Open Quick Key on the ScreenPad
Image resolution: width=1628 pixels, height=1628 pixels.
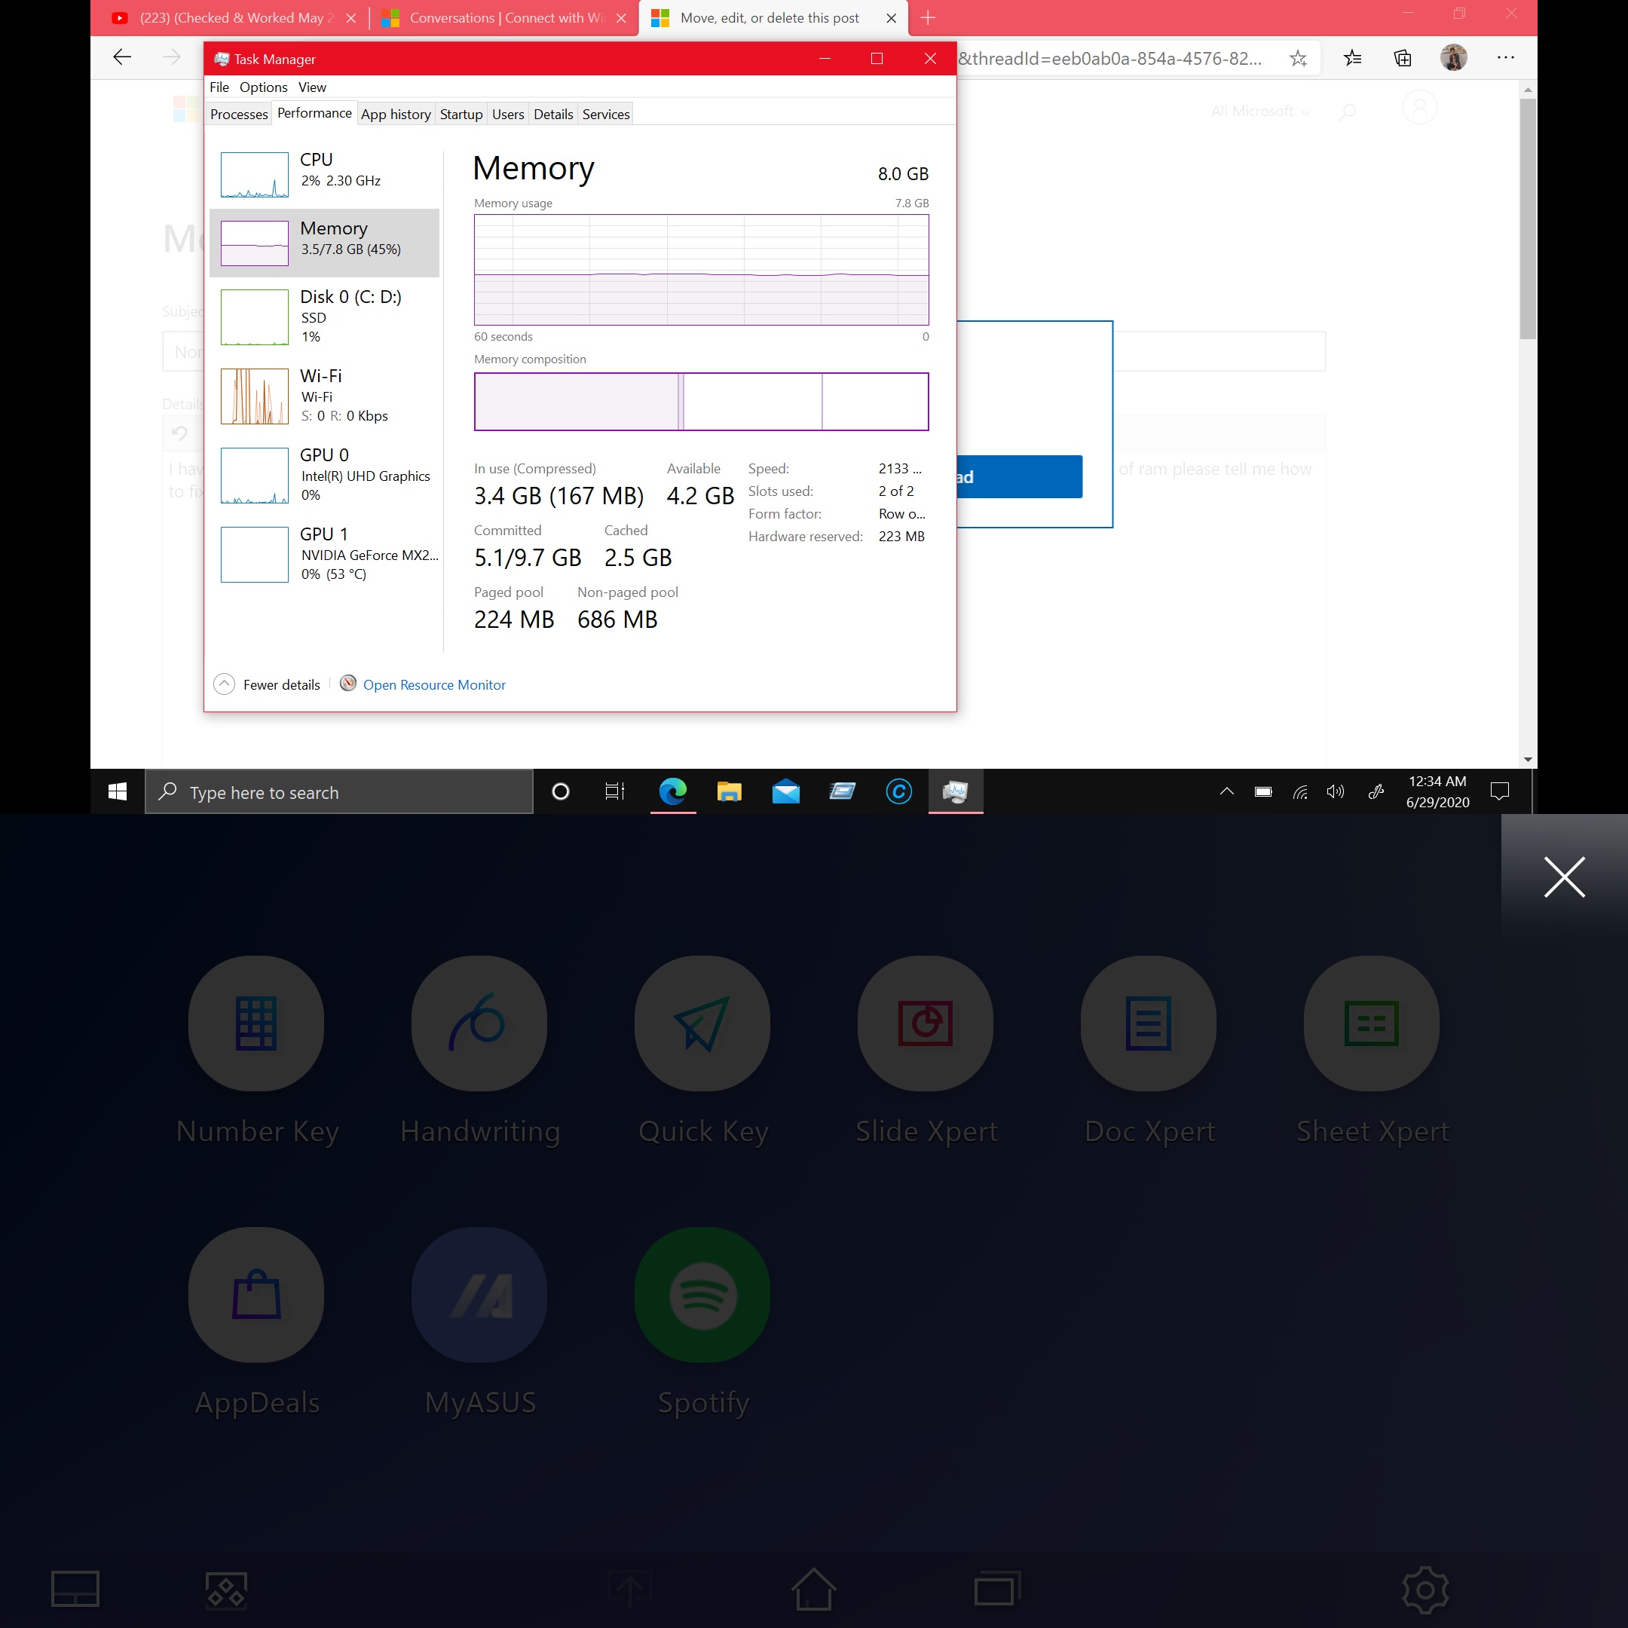tap(702, 1023)
